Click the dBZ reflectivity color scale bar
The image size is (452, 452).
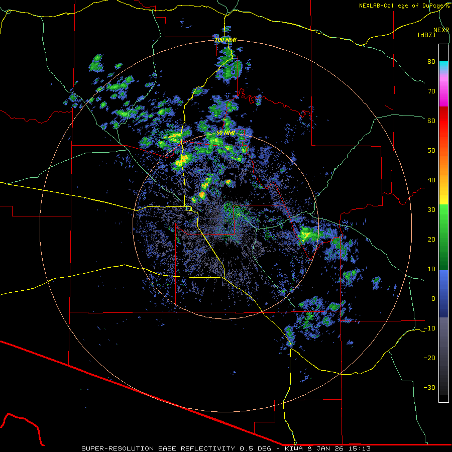pos(443,223)
